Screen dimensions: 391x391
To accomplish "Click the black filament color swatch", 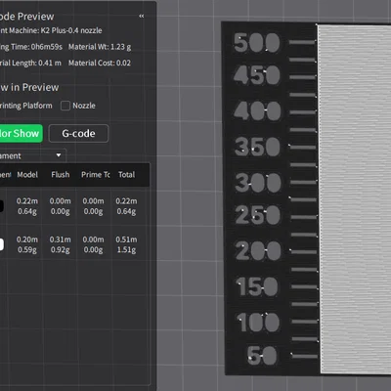I will click(x=1, y=206).
